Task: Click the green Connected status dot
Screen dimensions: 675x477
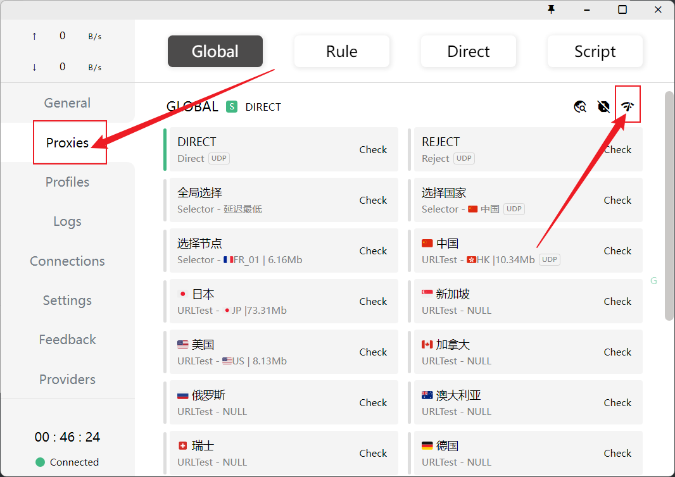Action: click(x=41, y=462)
